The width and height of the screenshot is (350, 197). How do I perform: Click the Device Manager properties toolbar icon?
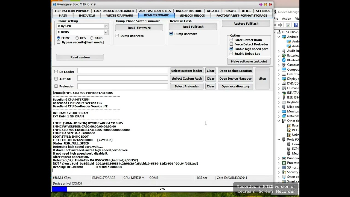pyautogui.click(x=288, y=25)
